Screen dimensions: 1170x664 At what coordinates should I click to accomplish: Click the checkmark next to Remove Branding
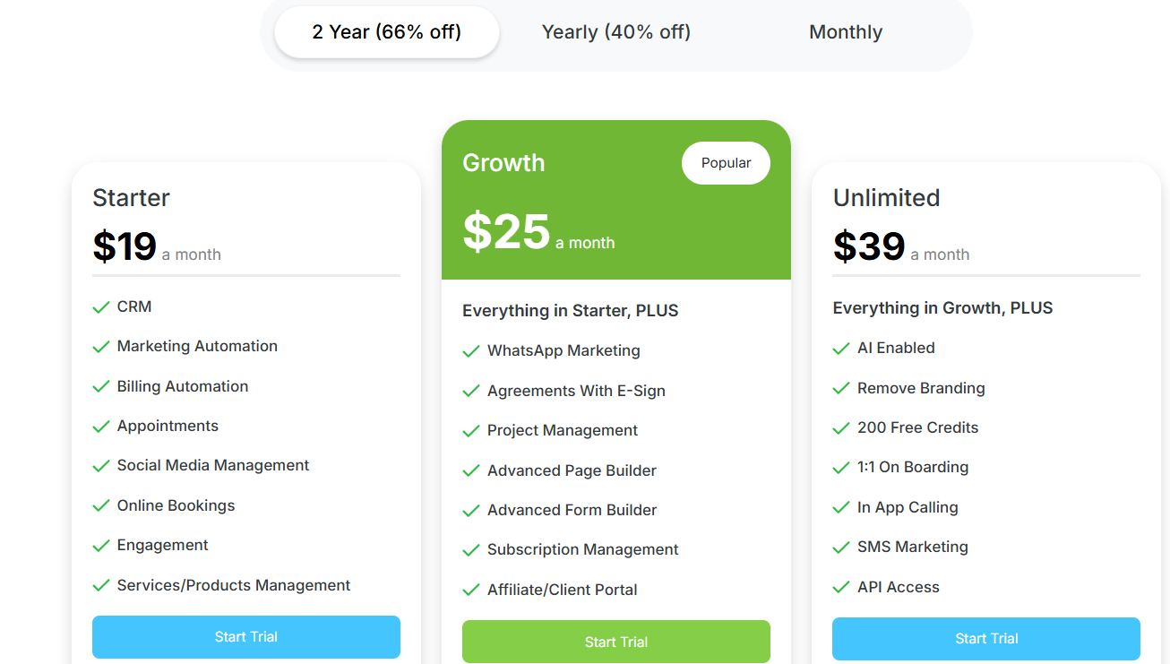(x=841, y=389)
